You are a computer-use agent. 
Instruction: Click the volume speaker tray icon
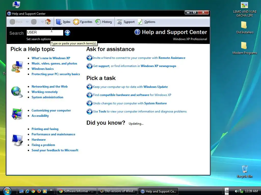pos(236,191)
